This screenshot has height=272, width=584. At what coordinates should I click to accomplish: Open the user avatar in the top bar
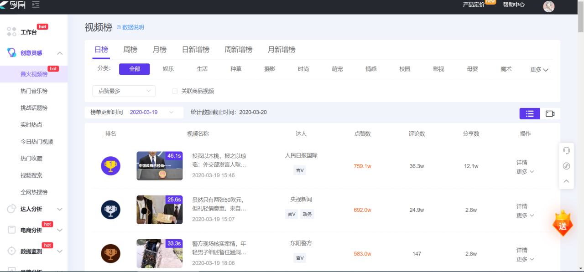pos(548,6)
